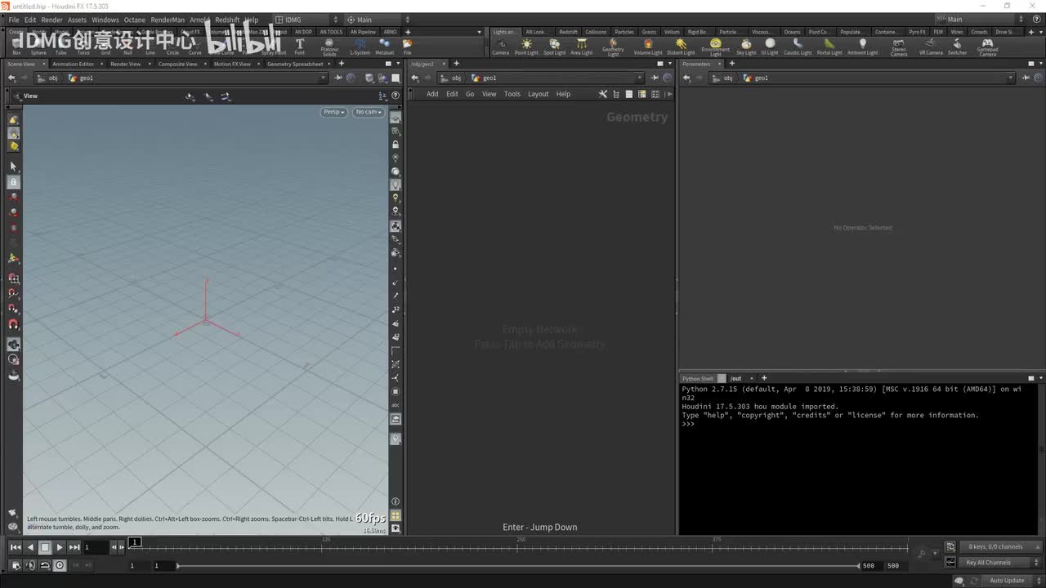1046x588 pixels.
Task: Select the Environment Light shelf tool
Action: click(715, 47)
